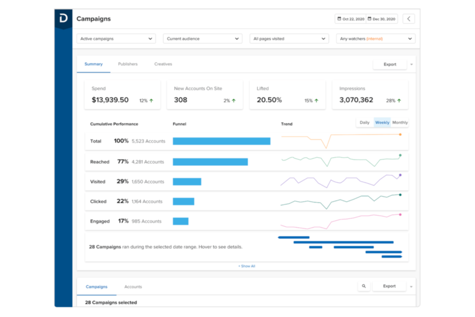
Task: Click the green up arrow beside 28%
Action: 399,101
